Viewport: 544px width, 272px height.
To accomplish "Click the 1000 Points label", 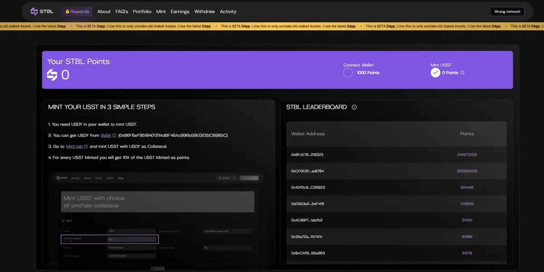I will (368, 72).
